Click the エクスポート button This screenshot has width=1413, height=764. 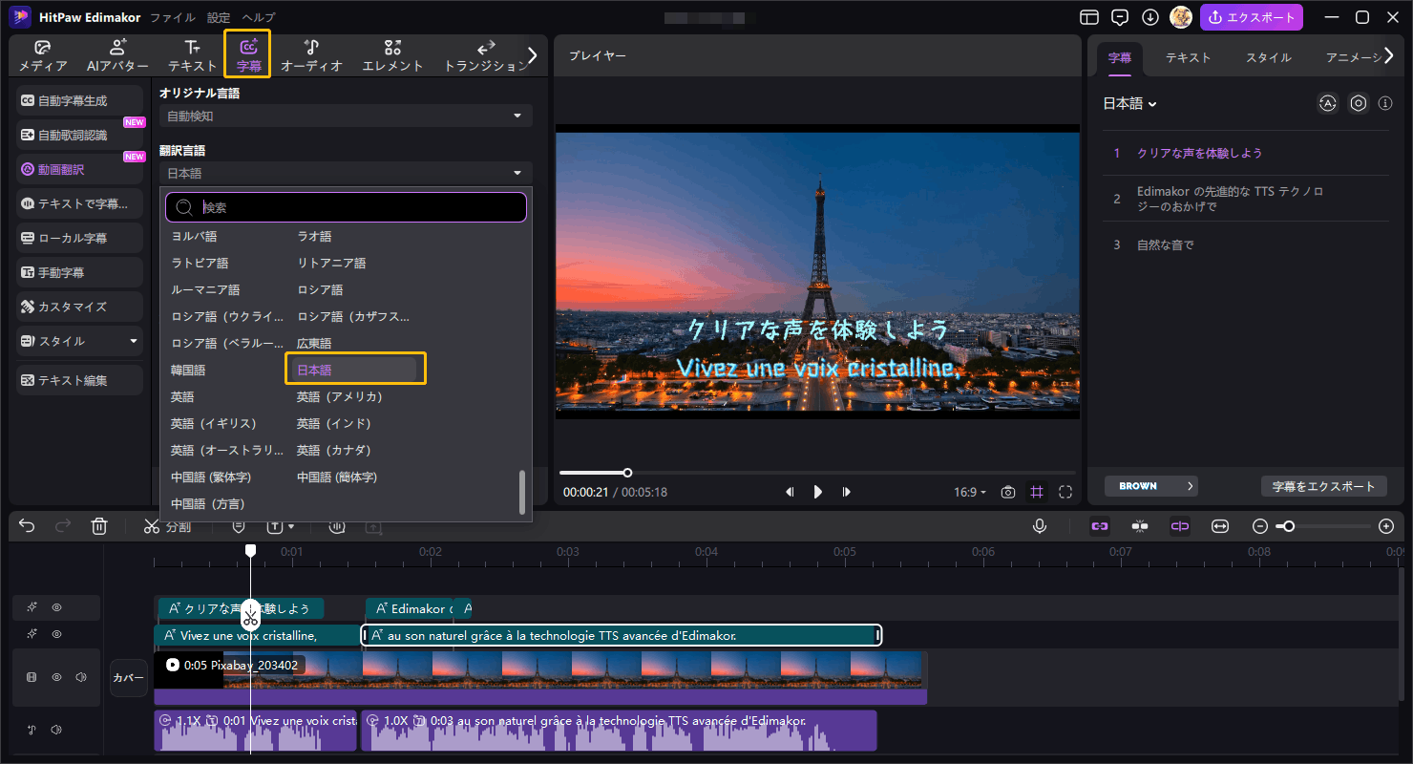click(1252, 17)
